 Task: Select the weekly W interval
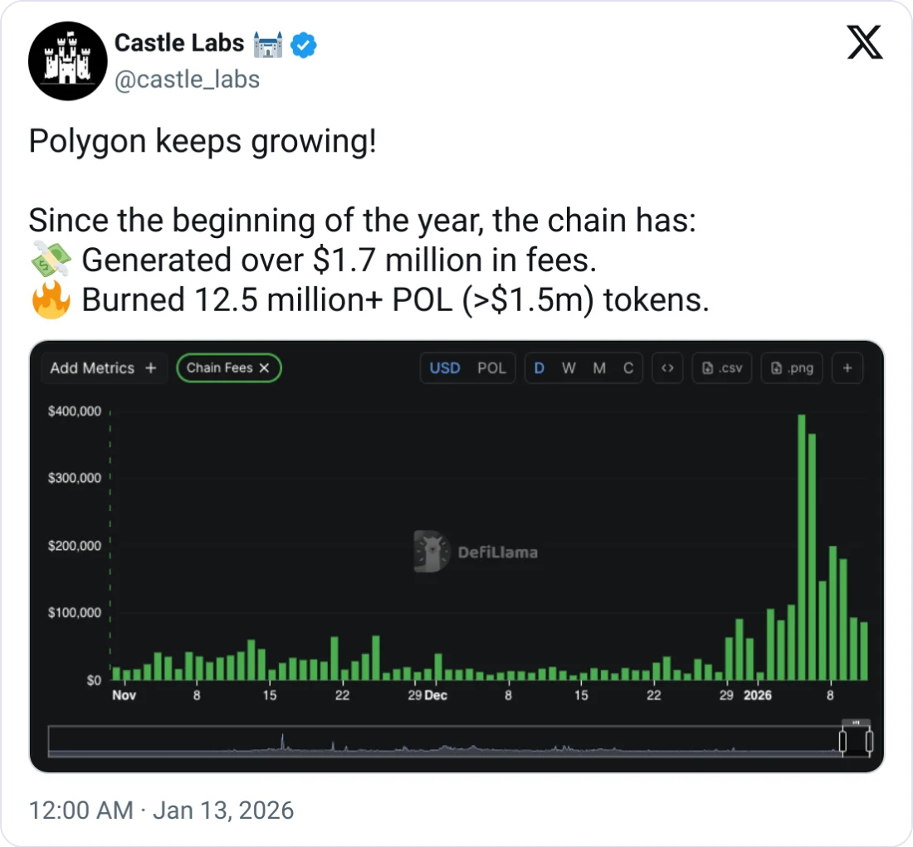[569, 368]
